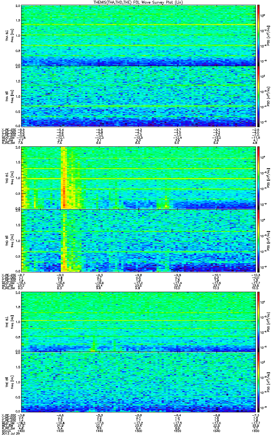
Task: Click the THE BII freq [Hz] axis label
Action: [9, 382]
